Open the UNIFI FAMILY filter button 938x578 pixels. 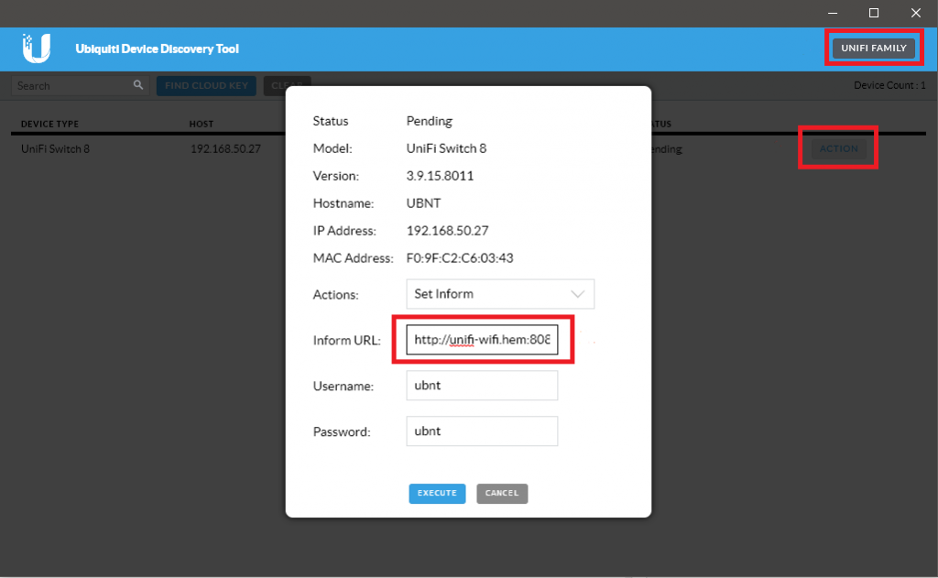(x=873, y=48)
